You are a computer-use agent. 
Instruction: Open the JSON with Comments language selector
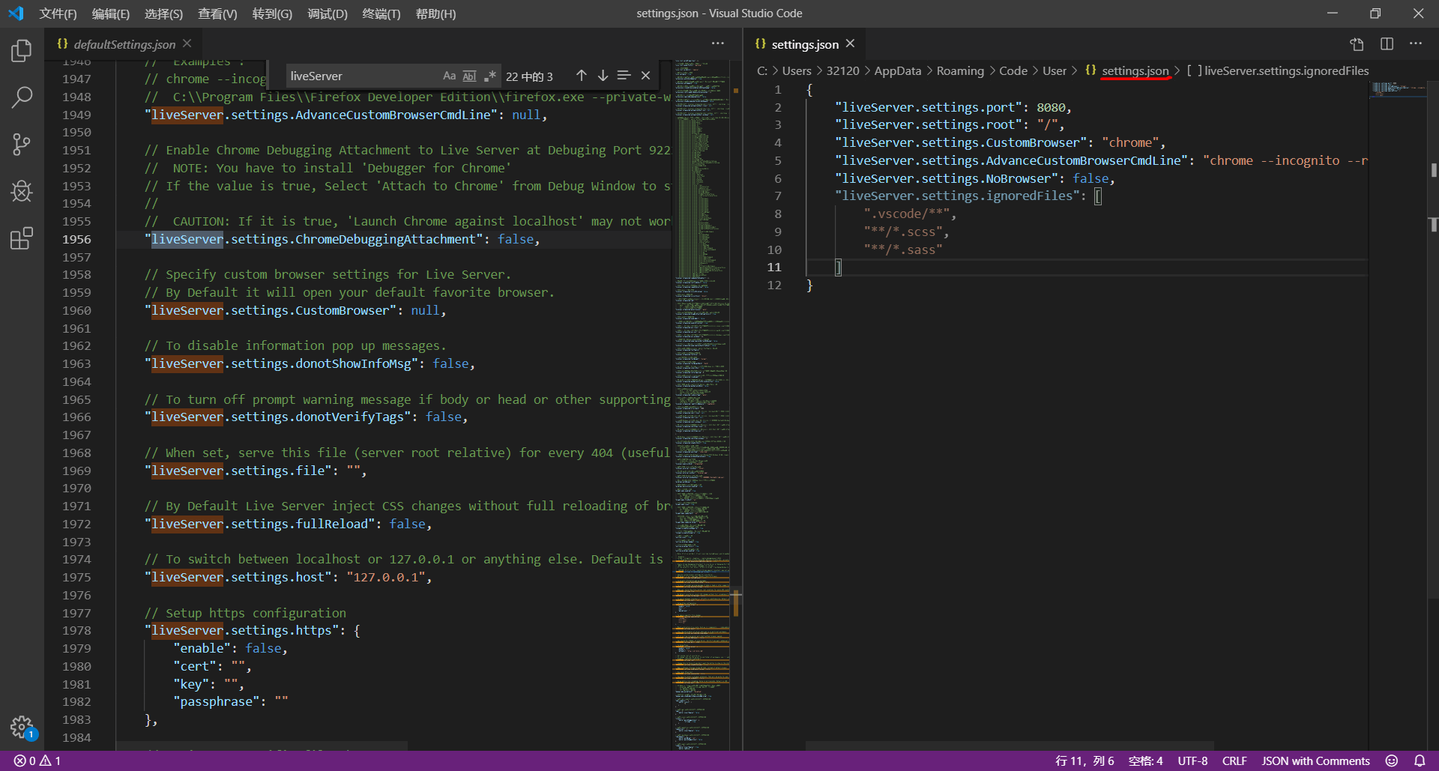1315,761
